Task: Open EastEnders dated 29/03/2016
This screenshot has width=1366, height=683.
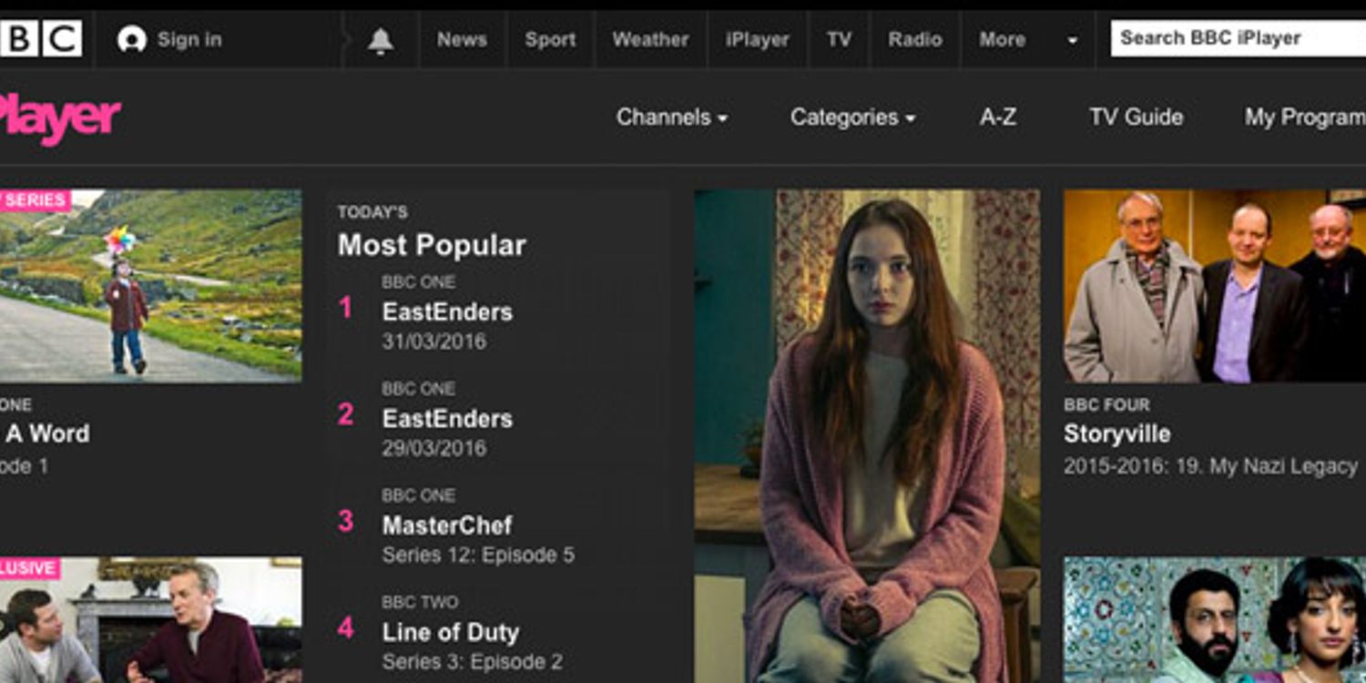Action: coord(447,419)
